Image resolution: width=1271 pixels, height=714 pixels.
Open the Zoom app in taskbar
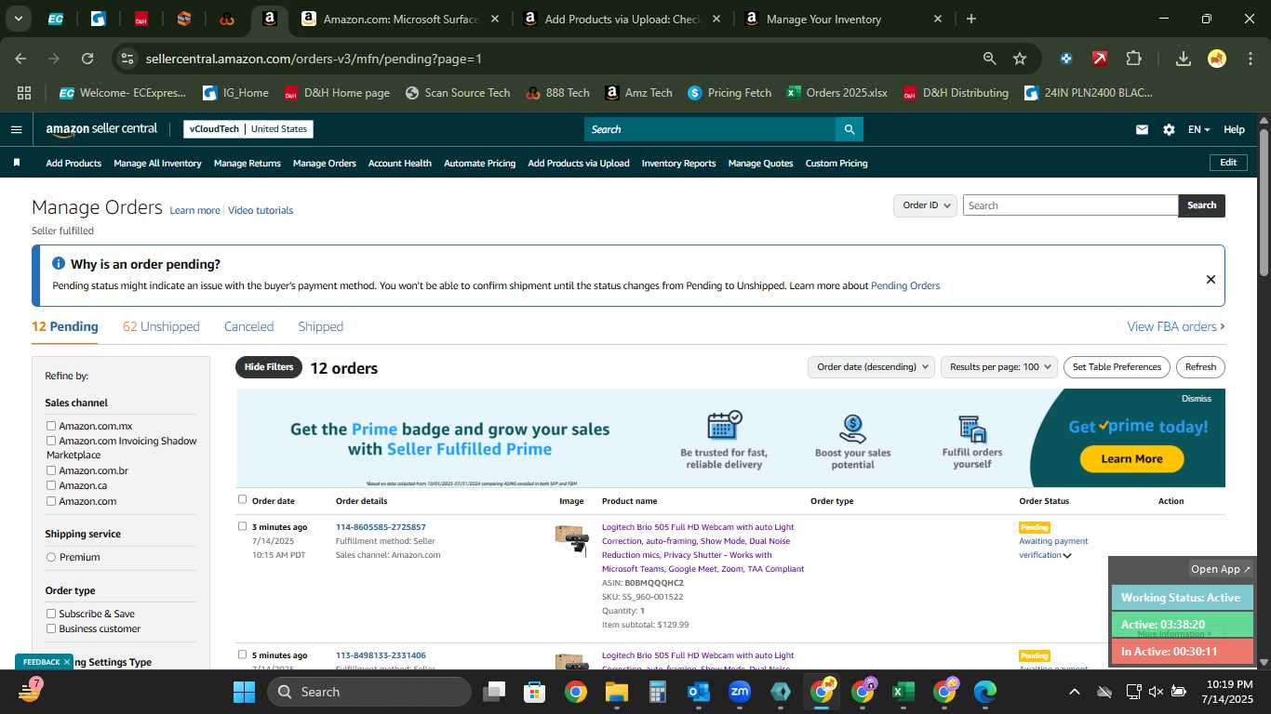(x=740, y=692)
